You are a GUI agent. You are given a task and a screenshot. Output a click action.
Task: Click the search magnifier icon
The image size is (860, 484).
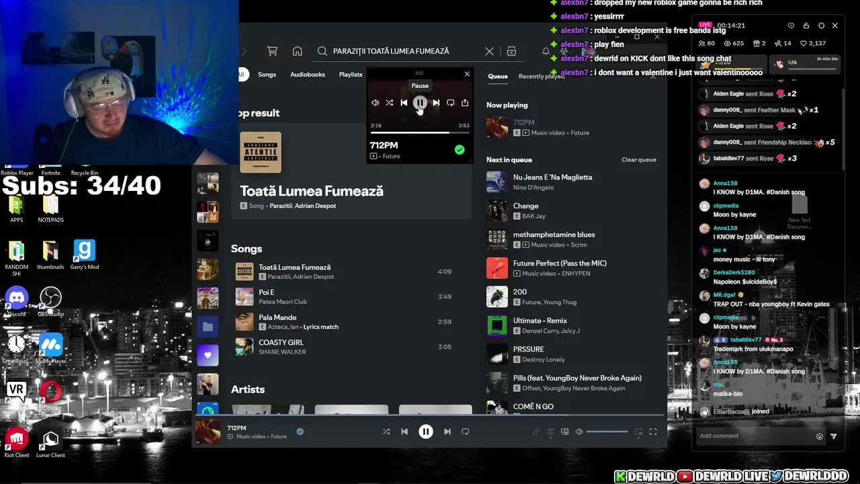pyautogui.click(x=322, y=51)
